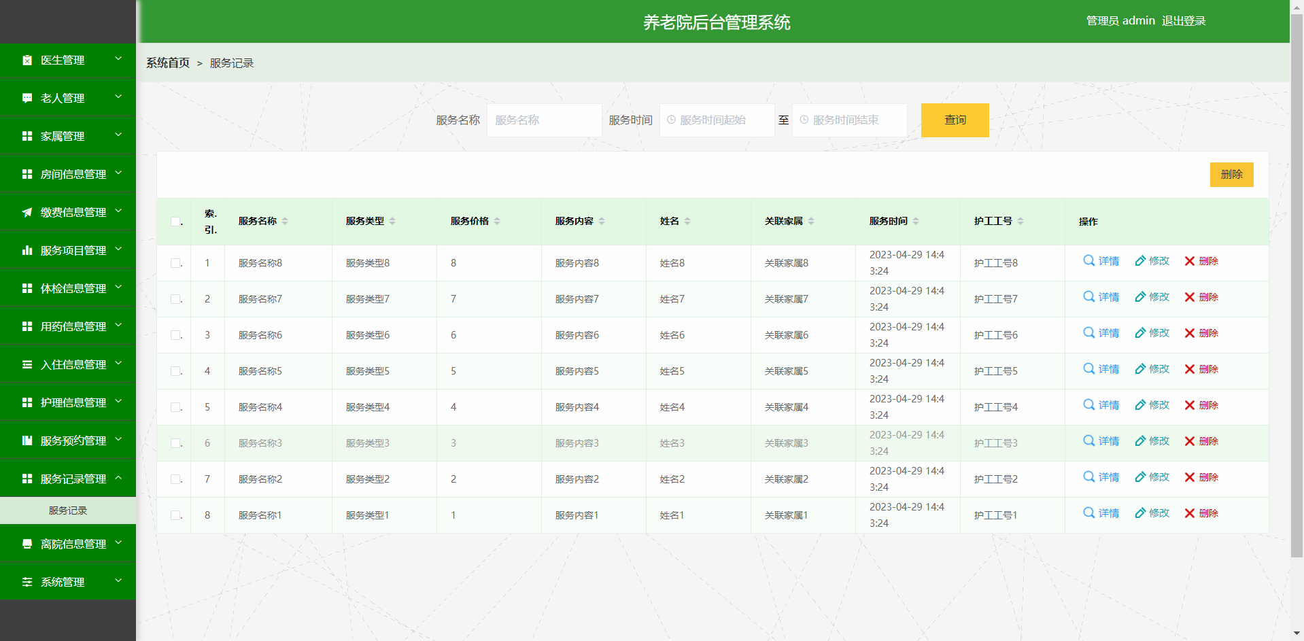Collapse the 服务记录管理 menu chevron
Viewport: 1304px width, 641px height.
pos(118,478)
